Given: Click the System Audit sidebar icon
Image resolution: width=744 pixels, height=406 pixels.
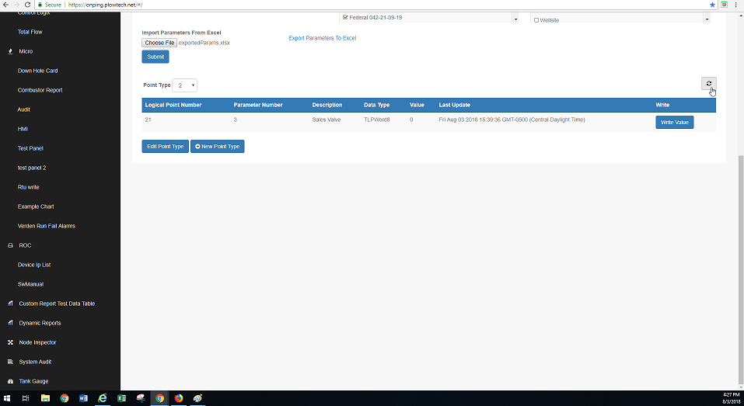Looking at the screenshot, I should (10, 362).
